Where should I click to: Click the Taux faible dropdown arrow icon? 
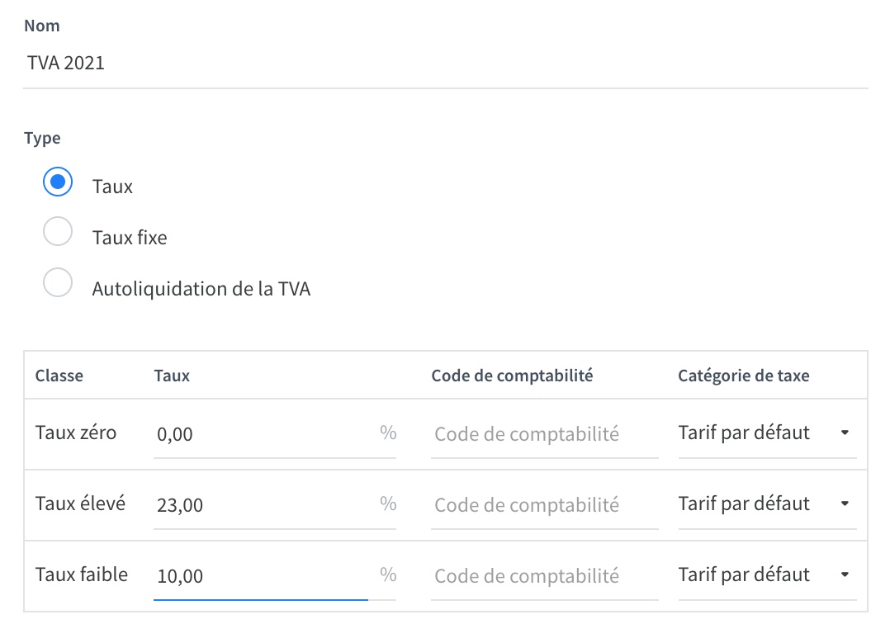[x=845, y=575]
